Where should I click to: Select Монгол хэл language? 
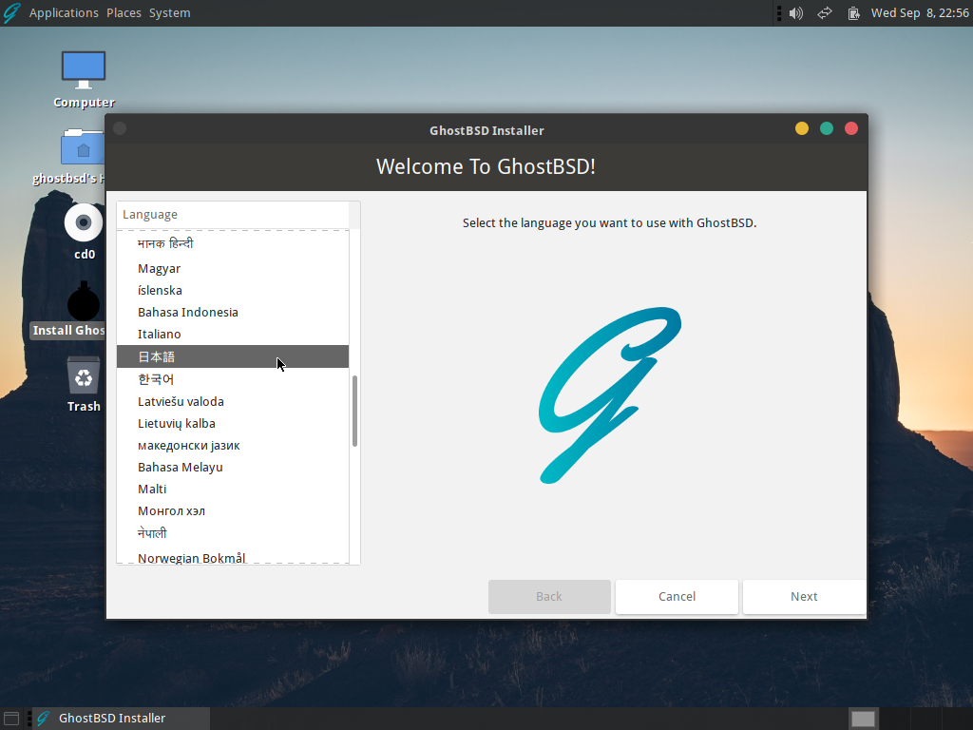(x=233, y=510)
